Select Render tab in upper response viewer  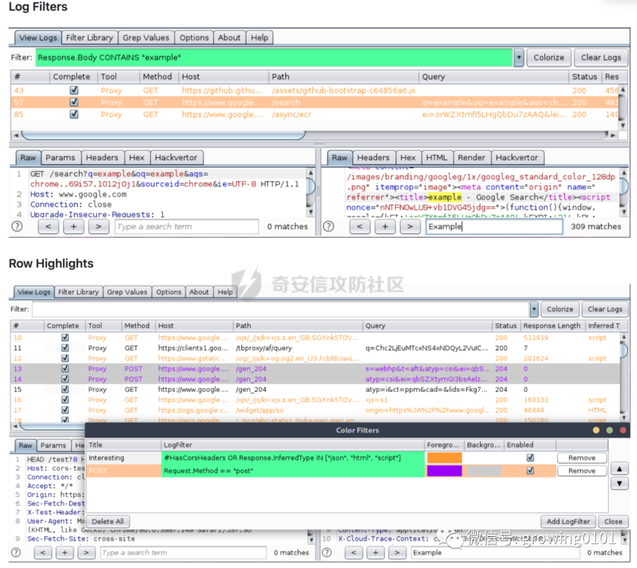[471, 157]
